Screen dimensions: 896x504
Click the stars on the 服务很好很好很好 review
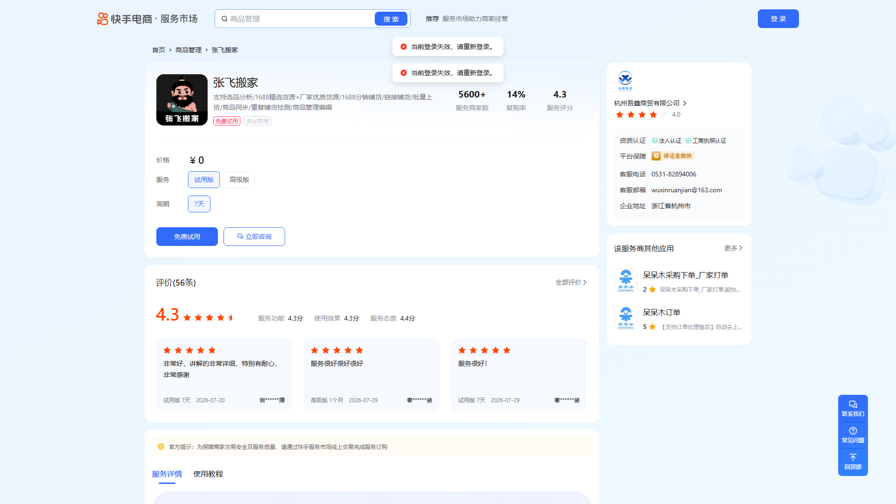click(x=337, y=350)
